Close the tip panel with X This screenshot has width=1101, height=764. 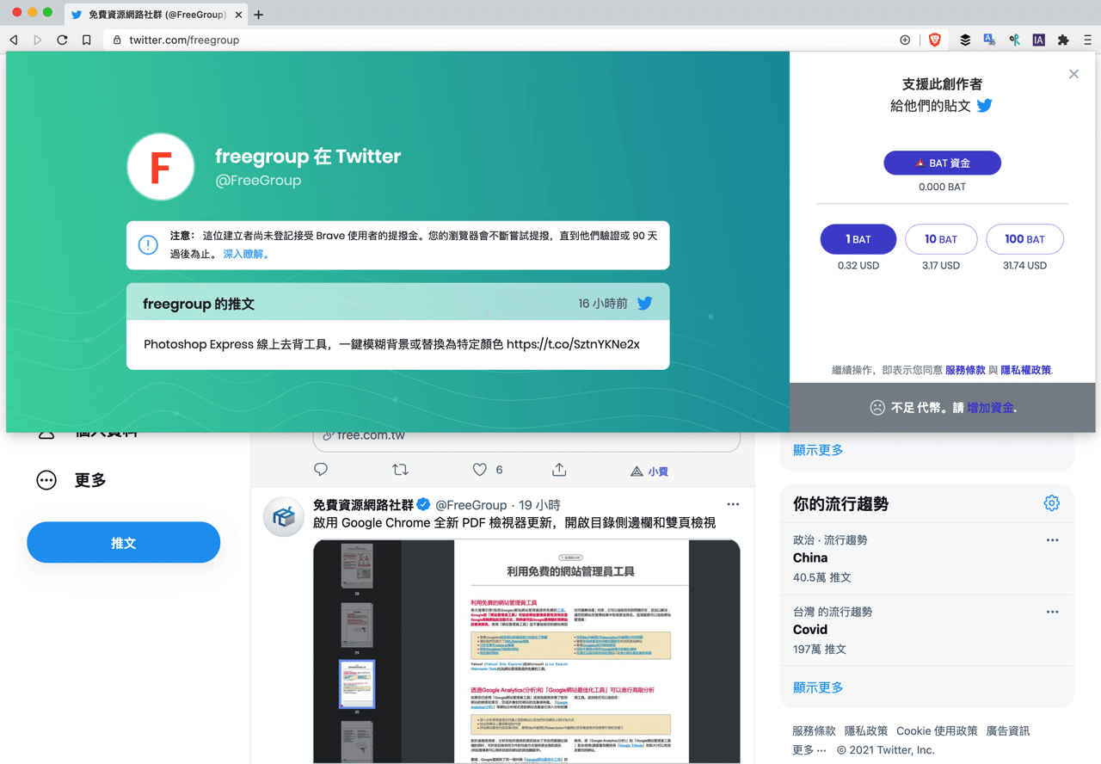[1073, 74]
